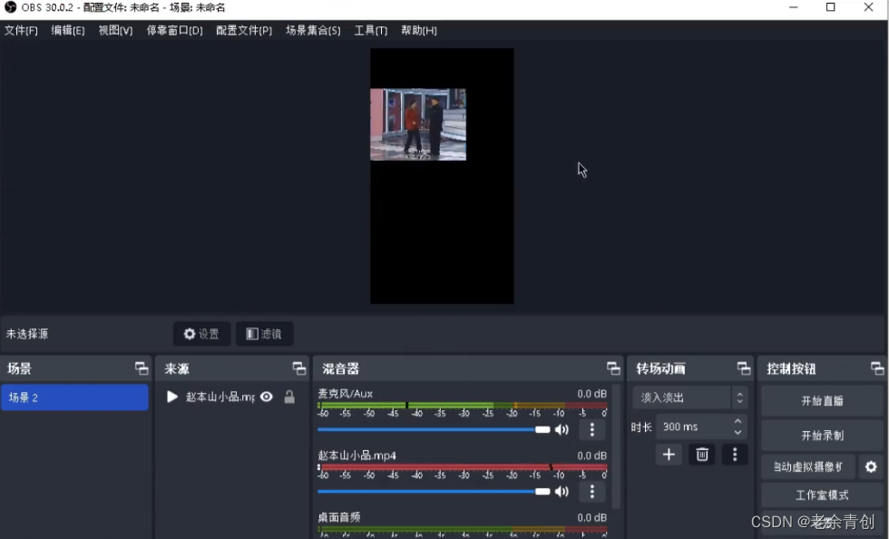The width and height of the screenshot is (889, 539).
Task: Open 麦克风/Aux three-dot options menu
Action: [591, 429]
